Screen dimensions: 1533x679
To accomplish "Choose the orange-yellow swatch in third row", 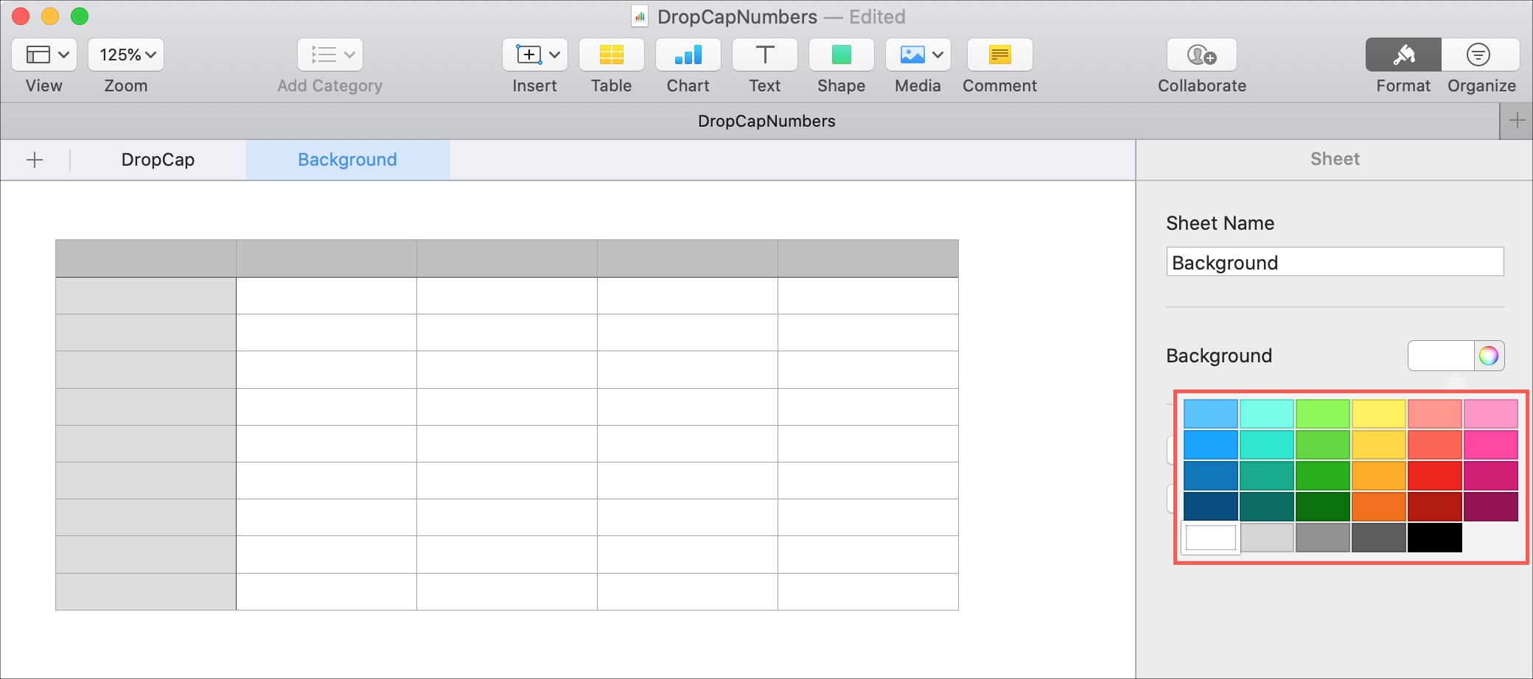I will pos(1379,476).
